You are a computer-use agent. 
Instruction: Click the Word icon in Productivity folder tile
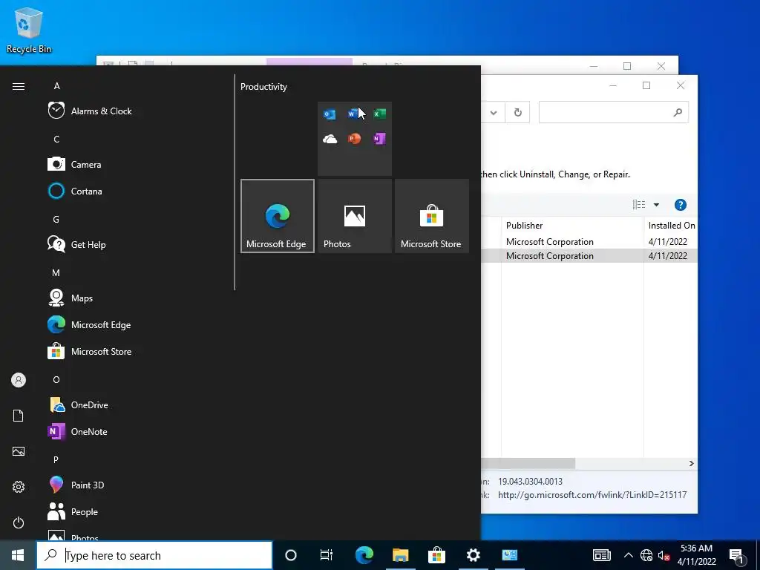tap(354, 114)
